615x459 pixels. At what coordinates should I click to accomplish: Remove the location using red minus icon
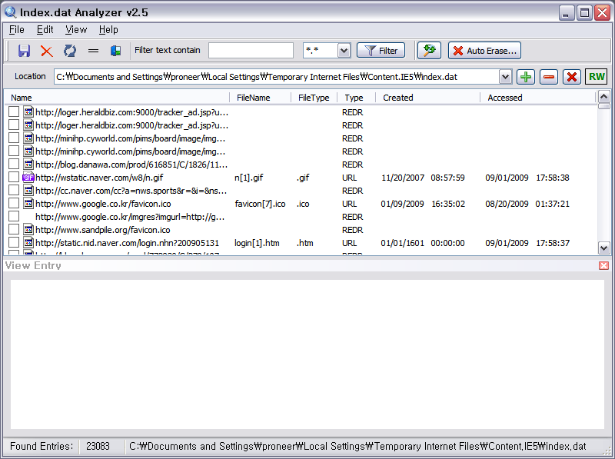(549, 77)
